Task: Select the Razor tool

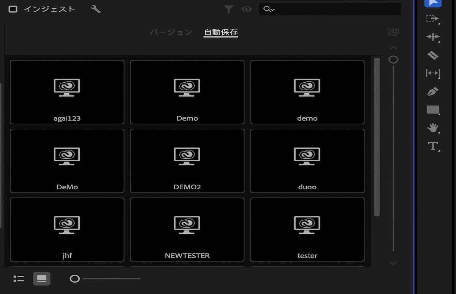Action: coord(433,55)
